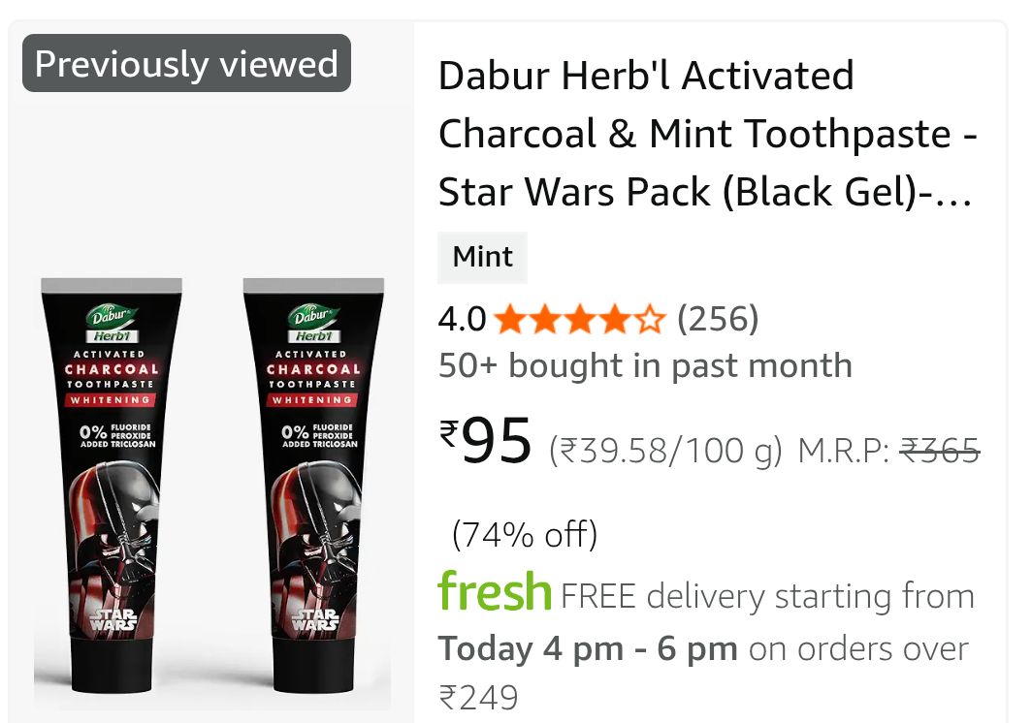Click the right toothpaste tube image
This screenshot has height=723, width=1032.
[313, 486]
